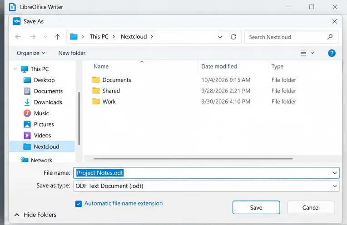
Task: Sort by Date modified column
Action: [219, 66]
